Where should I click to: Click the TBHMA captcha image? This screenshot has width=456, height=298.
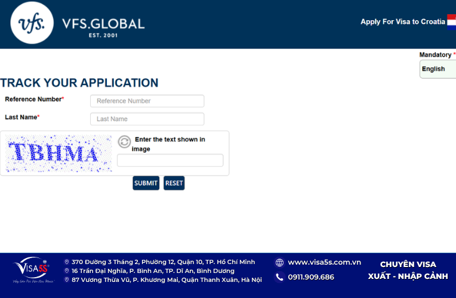(58, 153)
